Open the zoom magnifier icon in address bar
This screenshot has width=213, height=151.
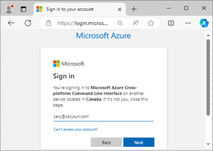coord(120,23)
